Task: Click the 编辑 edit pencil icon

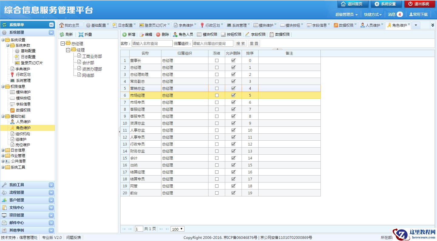Action: pyautogui.click(x=141, y=35)
